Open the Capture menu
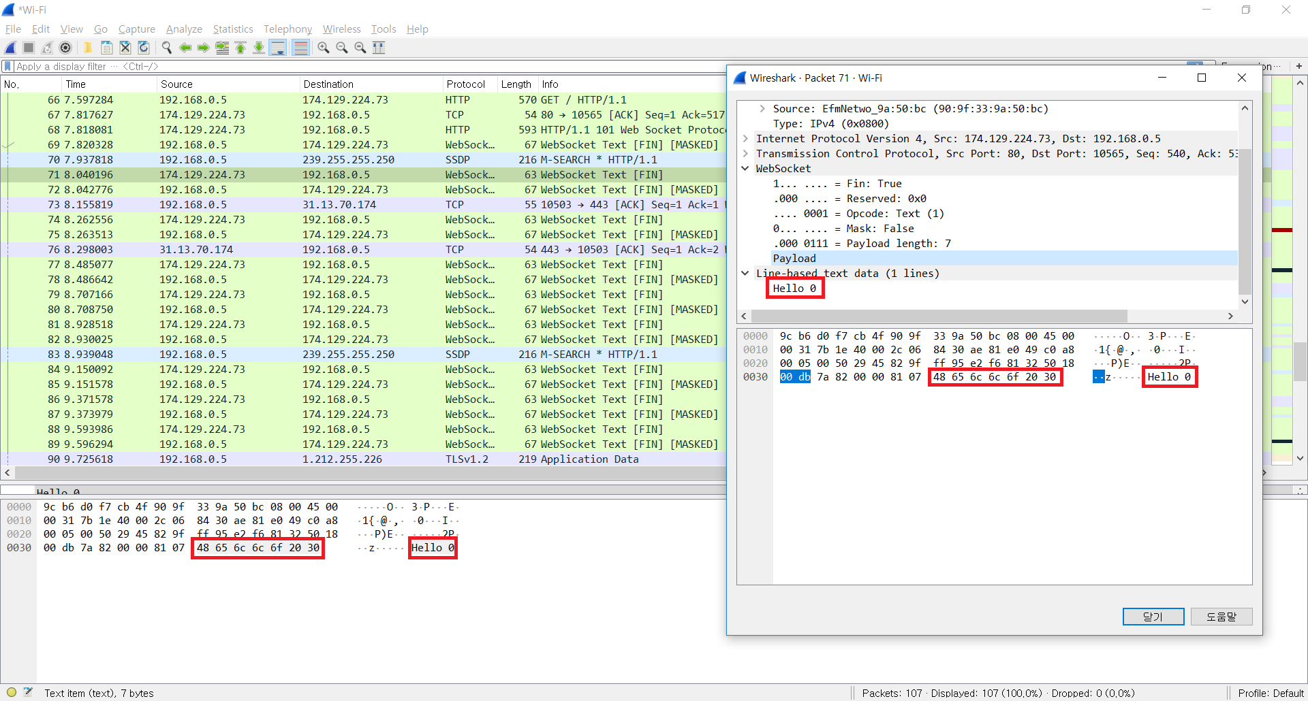Viewport: 1308px width, 701px height. coord(136,29)
